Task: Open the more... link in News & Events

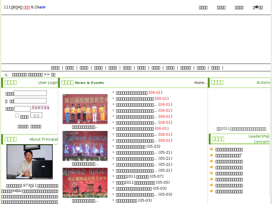Action: (x=201, y=83)
